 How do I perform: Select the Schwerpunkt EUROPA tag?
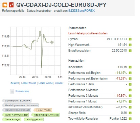point(17,100)
